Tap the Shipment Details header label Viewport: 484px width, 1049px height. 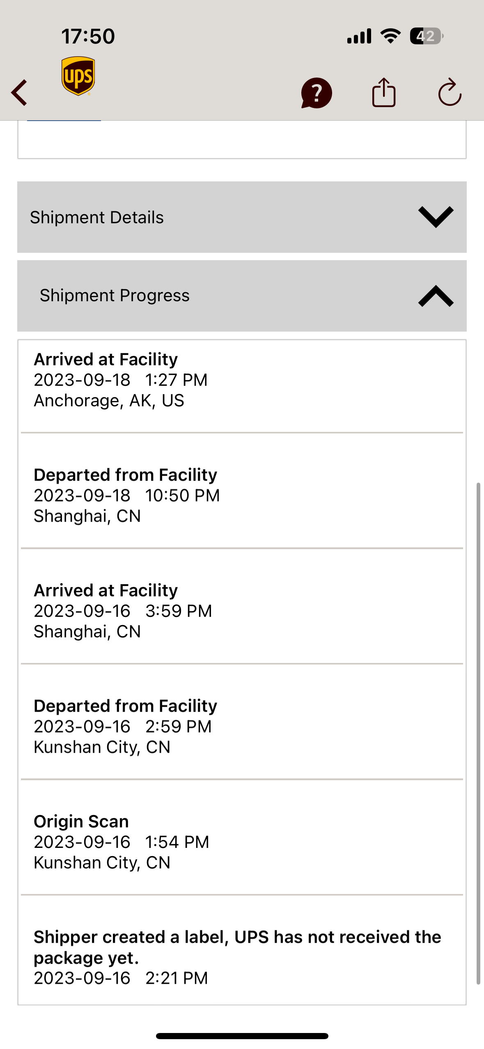pos(97,218)
